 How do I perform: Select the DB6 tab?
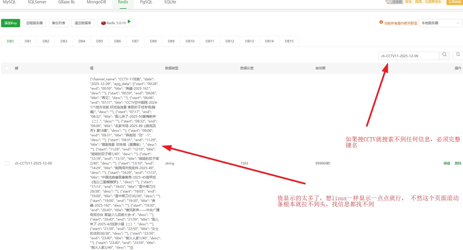pyautogui.click(x=118, y=41)
